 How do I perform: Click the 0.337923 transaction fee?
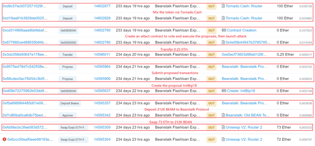click(x=306, y=31)
